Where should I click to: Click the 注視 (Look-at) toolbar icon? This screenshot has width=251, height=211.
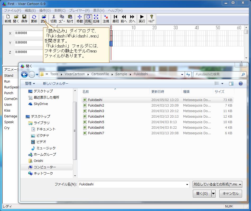tap(106, 19)
